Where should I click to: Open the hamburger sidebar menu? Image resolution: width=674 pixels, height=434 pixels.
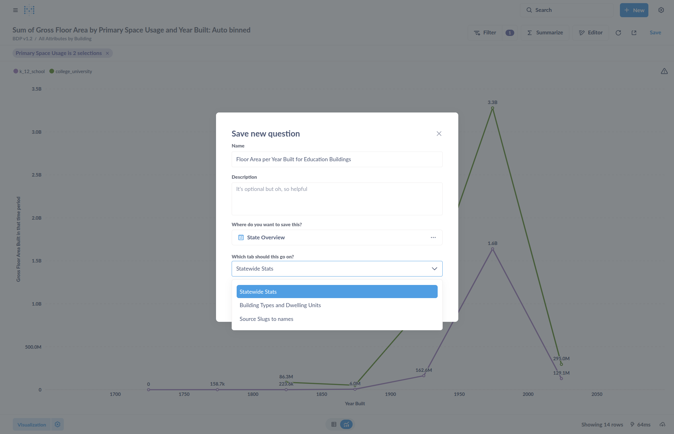(x=15, y=10)
